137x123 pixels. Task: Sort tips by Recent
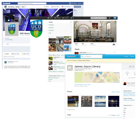(x=118, y=115)
